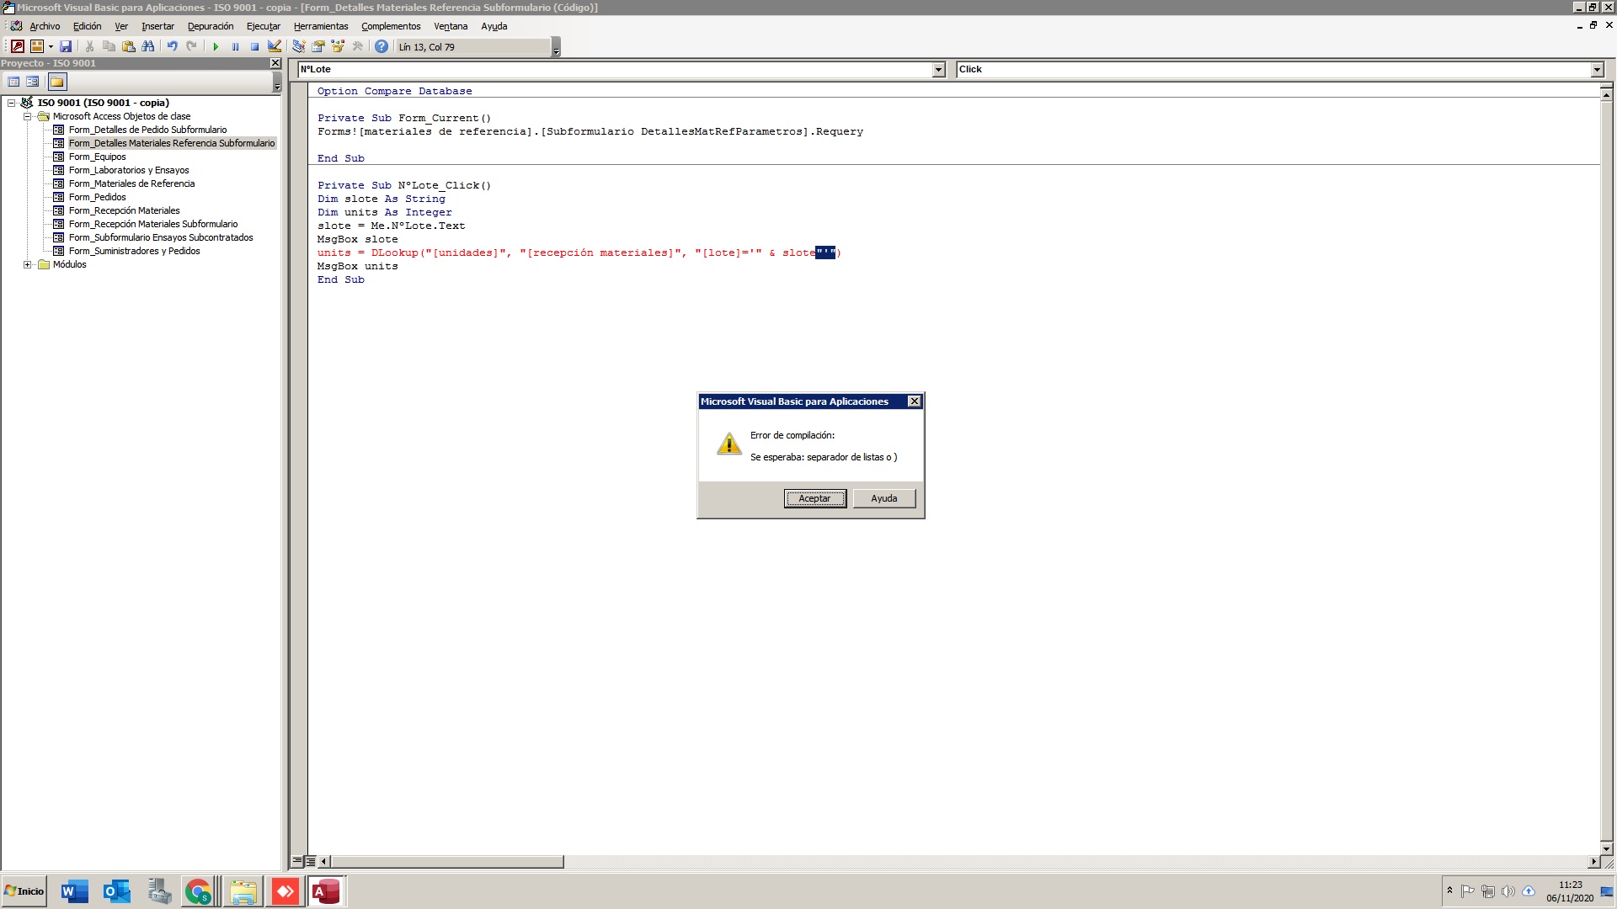Click the horizontal scrollbar right arrow
This screenshot has width=1617, height=909.
(1593, 862)
